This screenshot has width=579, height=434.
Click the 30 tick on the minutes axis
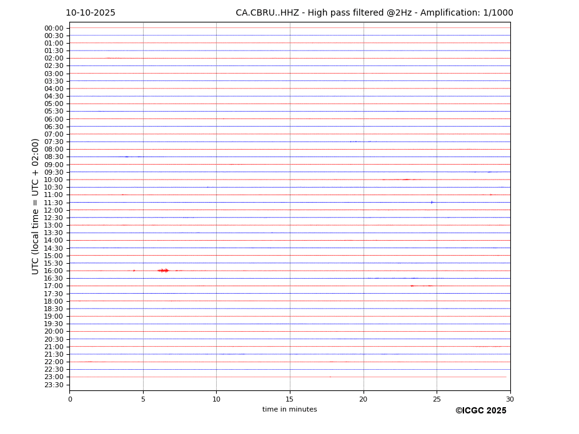point(510,399)
